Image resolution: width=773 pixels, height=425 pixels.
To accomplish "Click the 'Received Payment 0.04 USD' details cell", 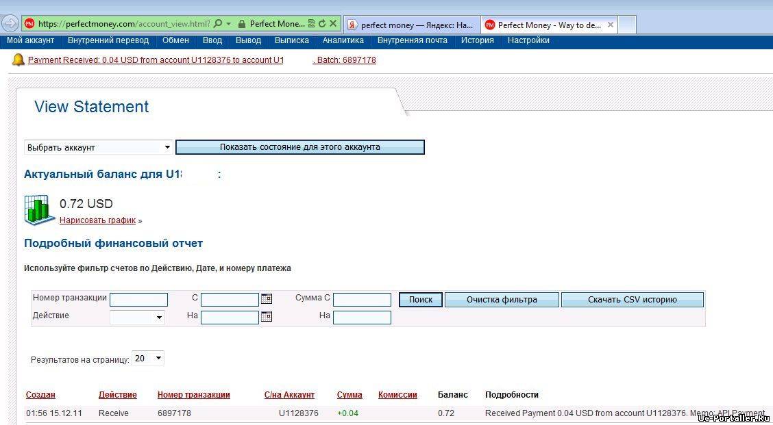I will pyautogui.click(x=624, y=413).
